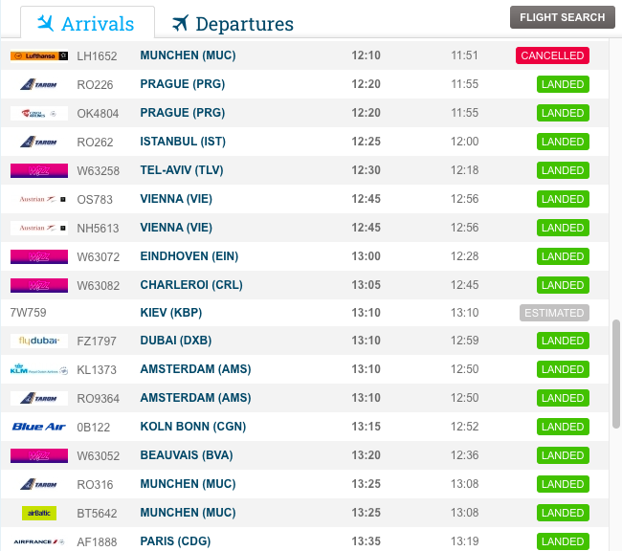Click the Estimated status badge for the Kiev flight
This screenshot has width=622, height=551.
pyautogui.click(x=554, y=313)
